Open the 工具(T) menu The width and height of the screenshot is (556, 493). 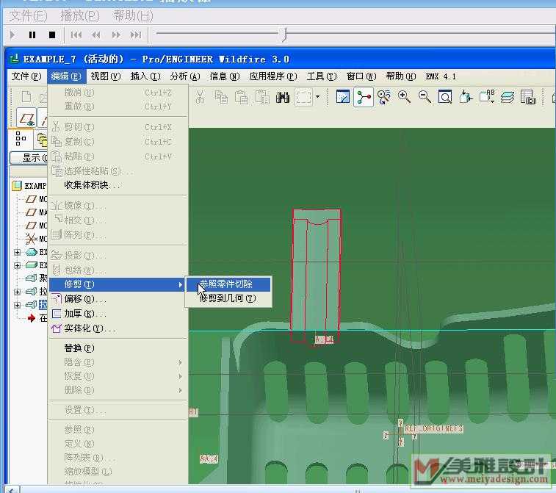point(322,76)
